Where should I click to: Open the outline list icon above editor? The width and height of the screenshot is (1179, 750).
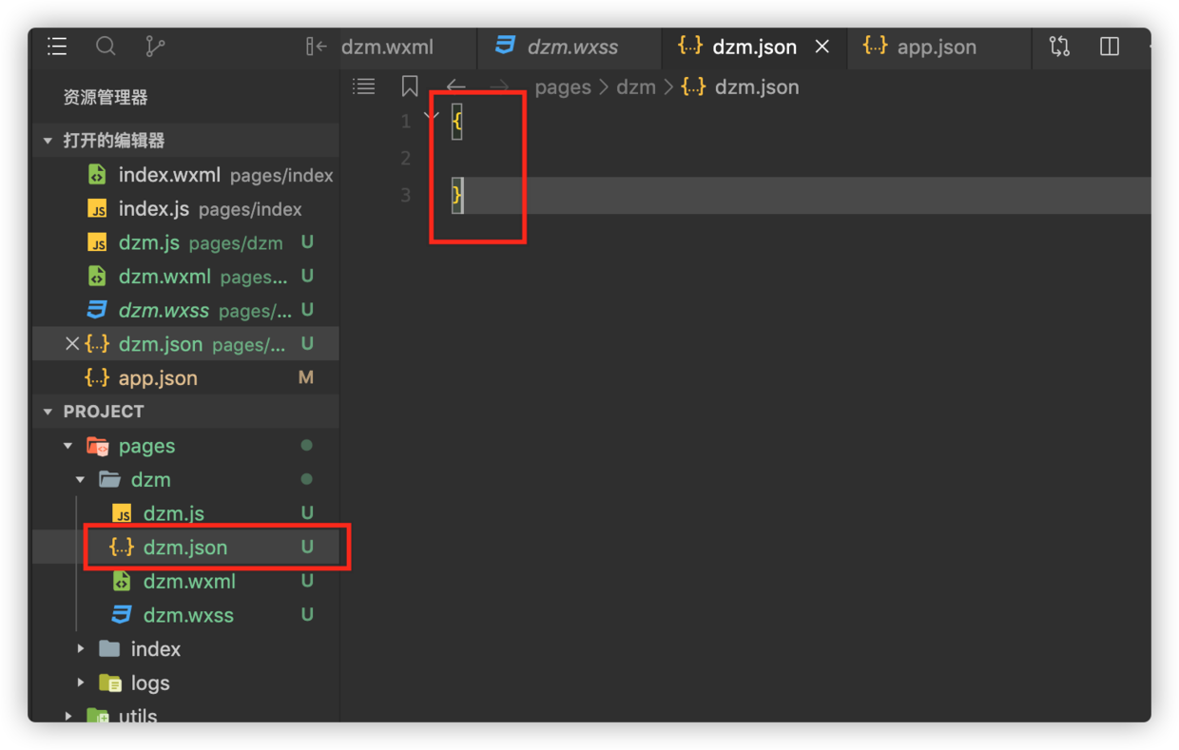pyautogui.click(x=364, y=86)
